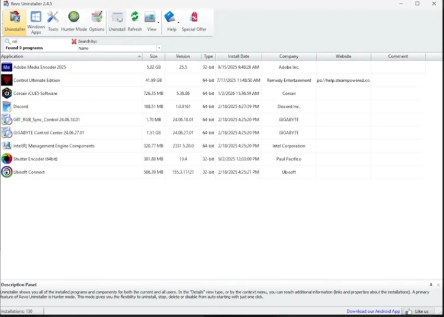Click the Like us button
444x317 pixels.
417,311
